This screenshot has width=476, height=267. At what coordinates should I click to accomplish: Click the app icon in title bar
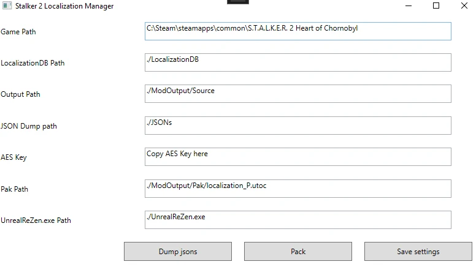pyautogui.click(x=7, y=6)
